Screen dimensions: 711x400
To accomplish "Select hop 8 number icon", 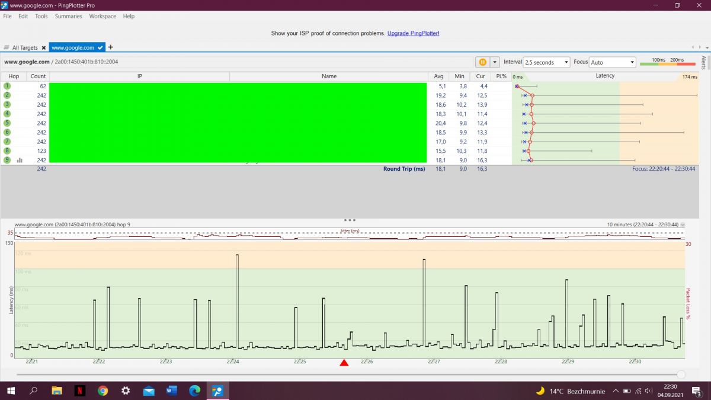I will [7, 151].
